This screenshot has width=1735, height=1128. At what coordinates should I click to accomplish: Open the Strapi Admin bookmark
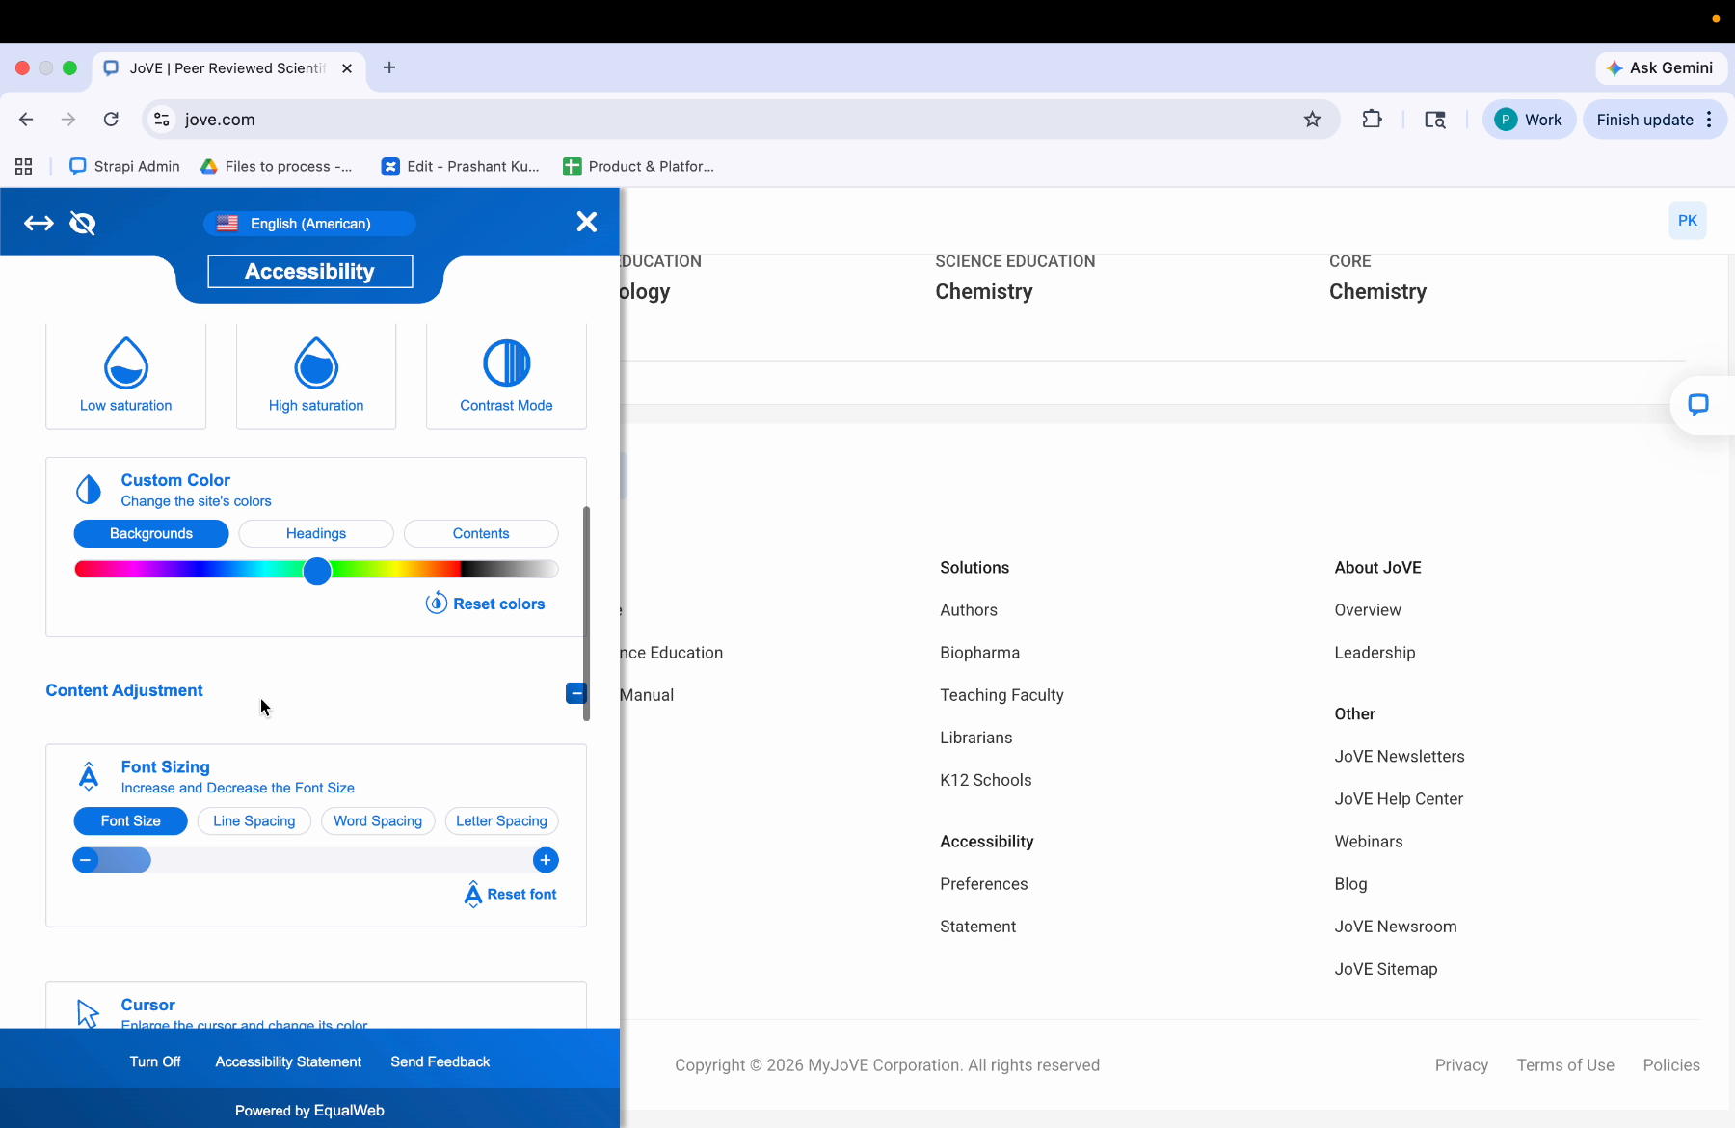point(125,166)
